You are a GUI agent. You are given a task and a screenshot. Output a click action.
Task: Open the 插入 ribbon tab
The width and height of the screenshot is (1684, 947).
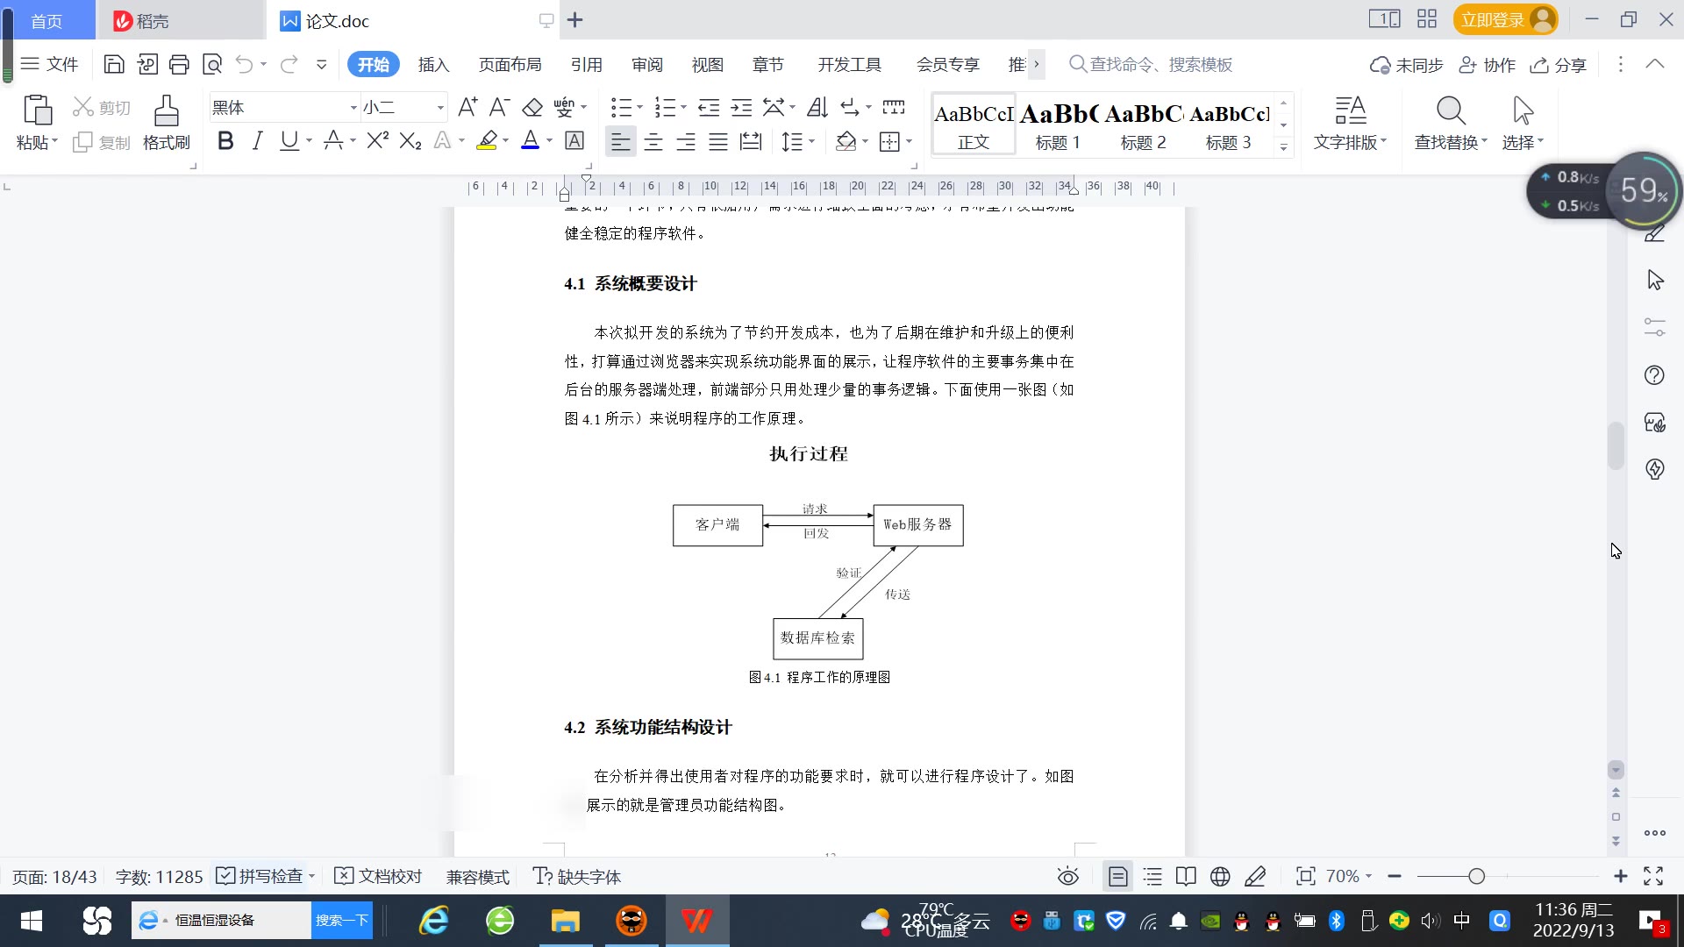point(433,64)
